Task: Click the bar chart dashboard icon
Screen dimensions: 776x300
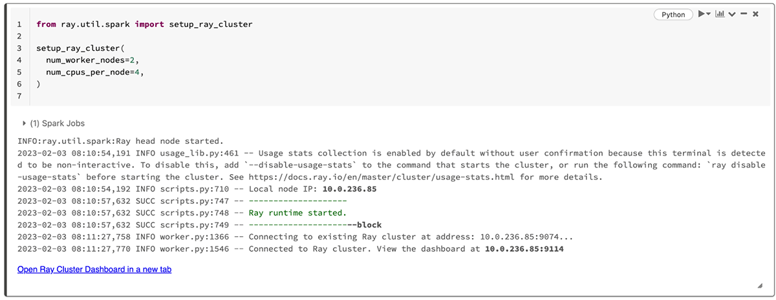Action: click(720, 14)
